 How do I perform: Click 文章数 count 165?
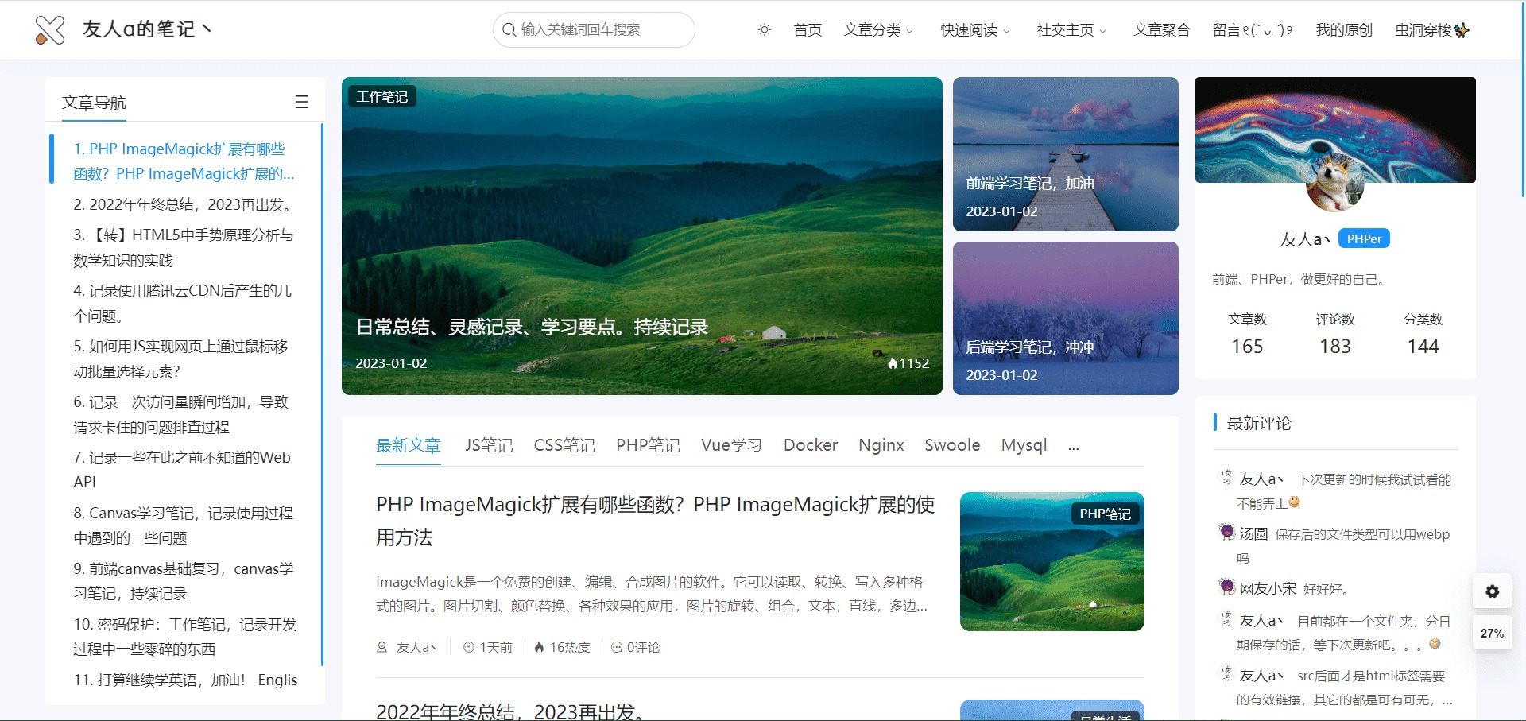click(x=1247, y=347)
